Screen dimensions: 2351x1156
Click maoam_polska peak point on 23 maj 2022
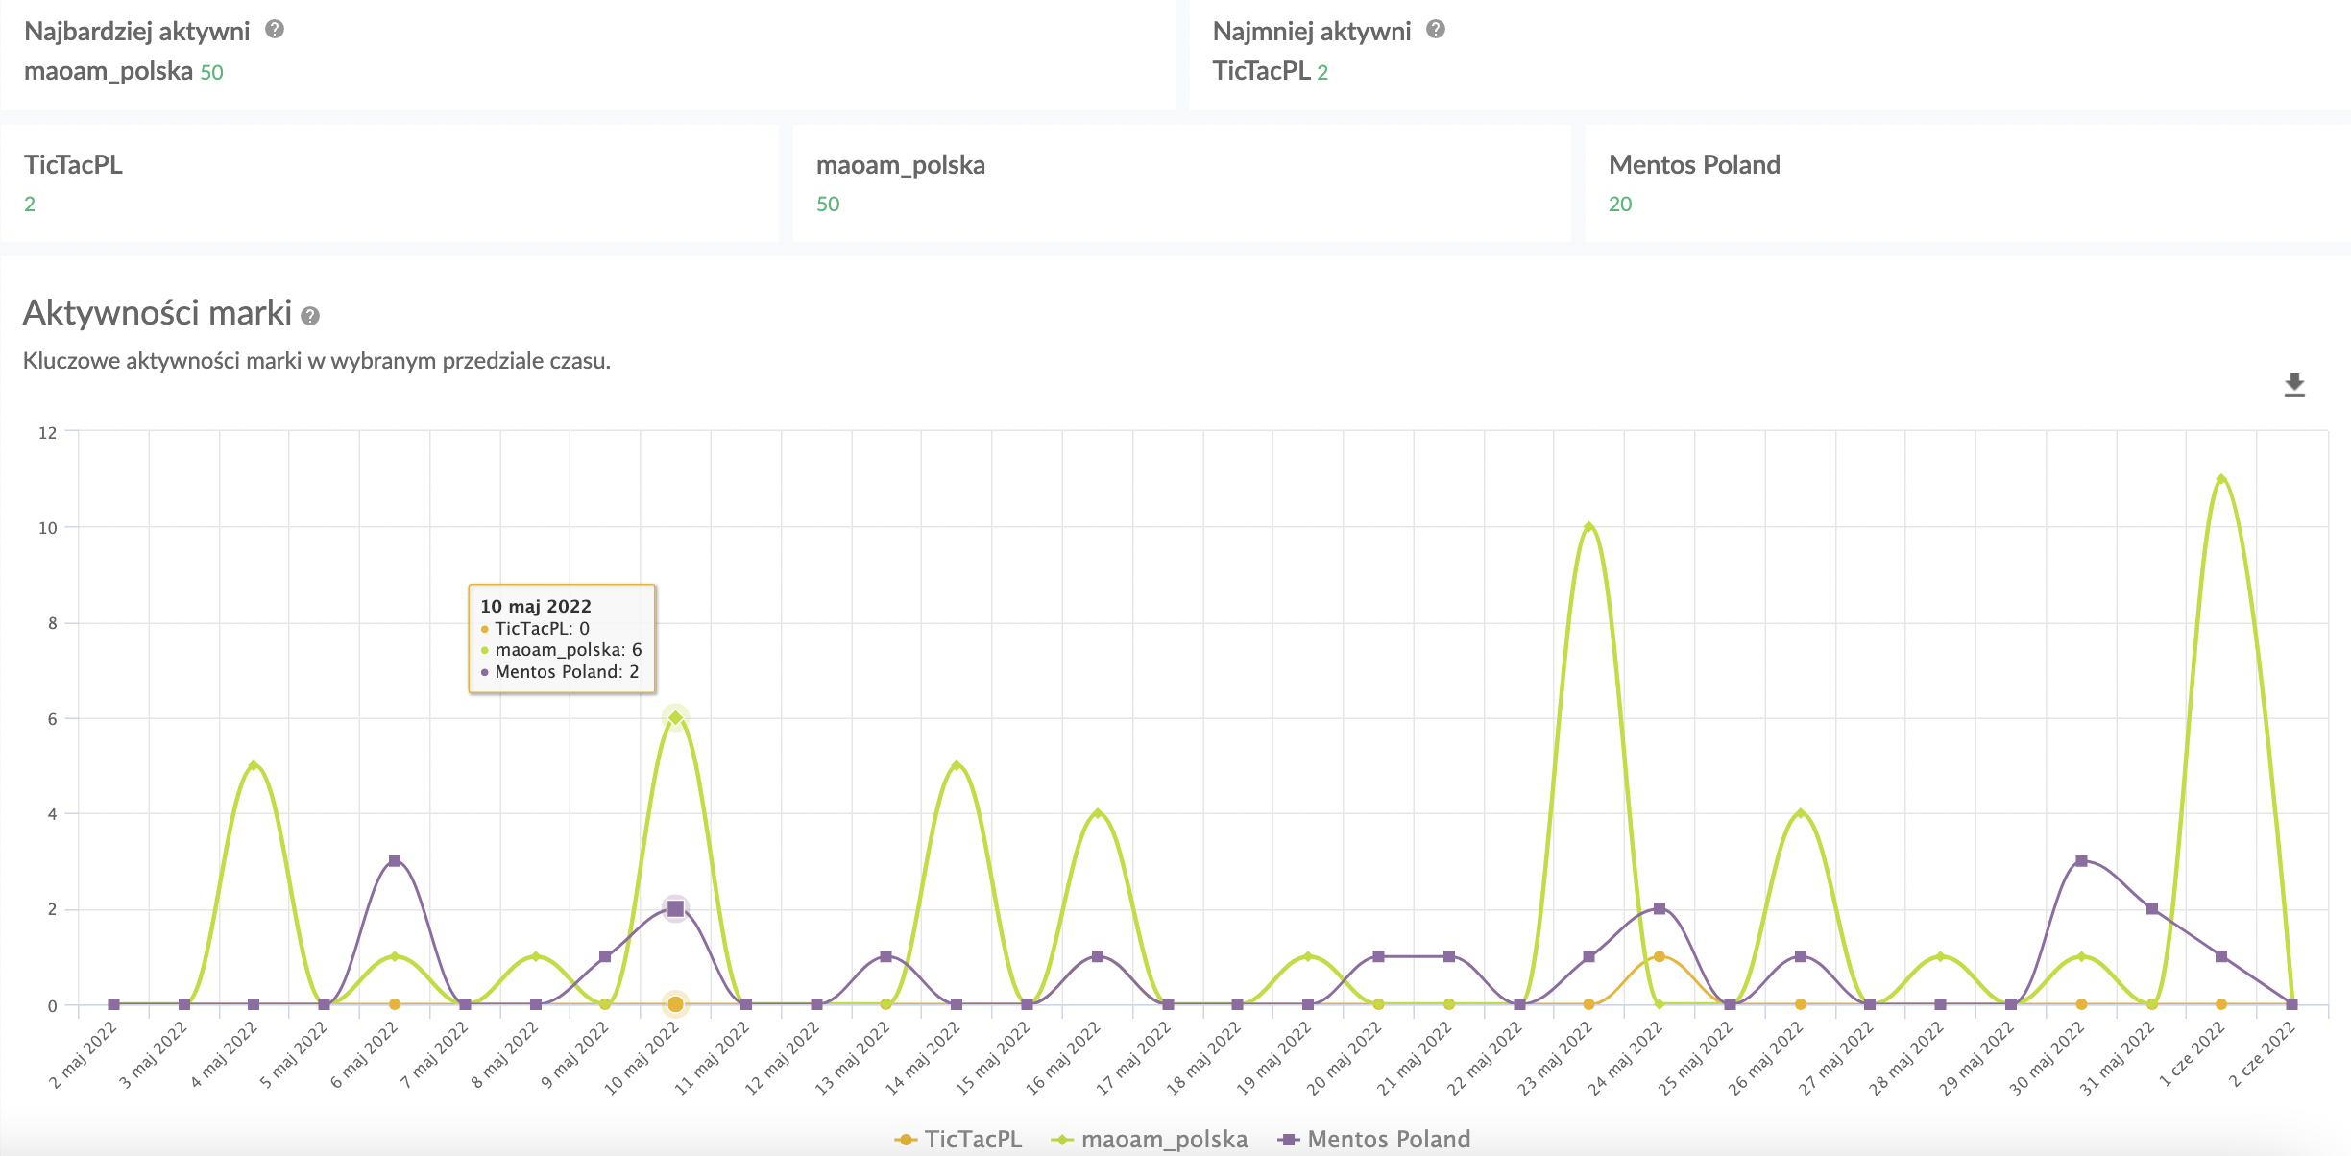(x=1588, y=527)
